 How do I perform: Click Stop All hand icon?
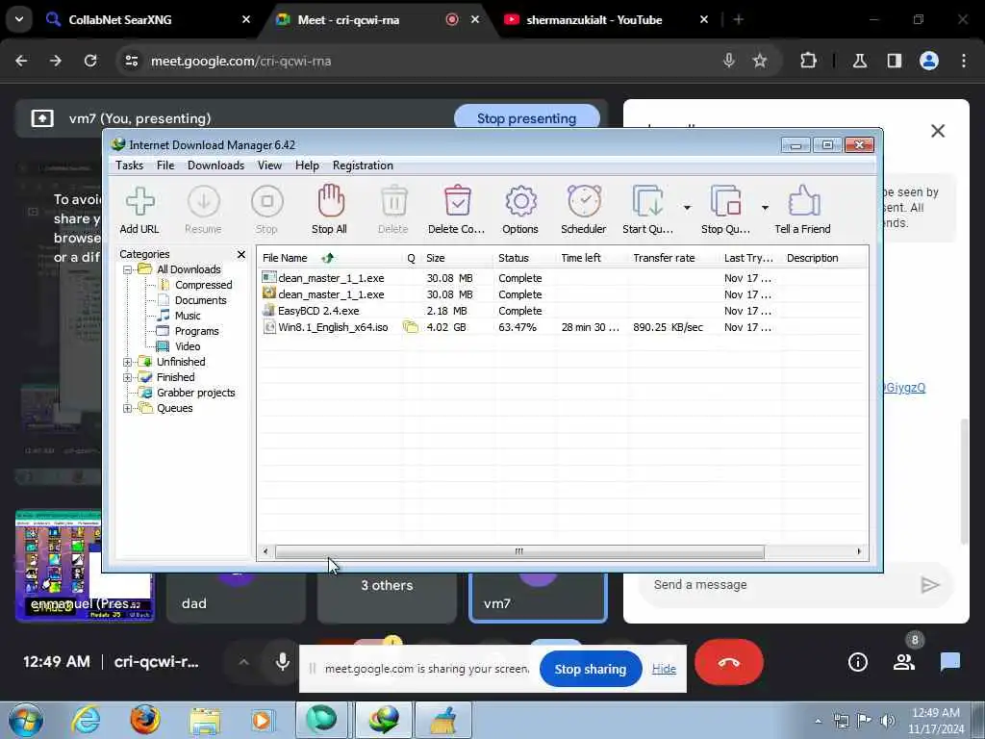(330, 210)
